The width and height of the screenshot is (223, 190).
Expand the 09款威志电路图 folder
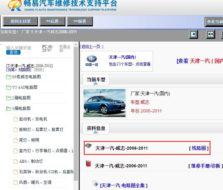point(9,77)
